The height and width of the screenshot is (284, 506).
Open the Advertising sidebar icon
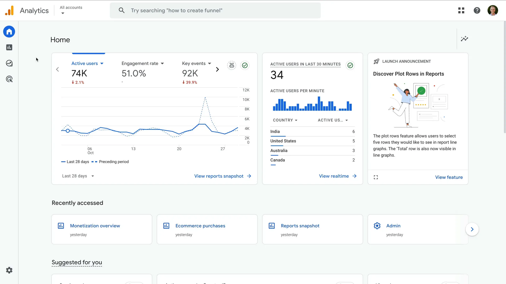tap(9, 79)
